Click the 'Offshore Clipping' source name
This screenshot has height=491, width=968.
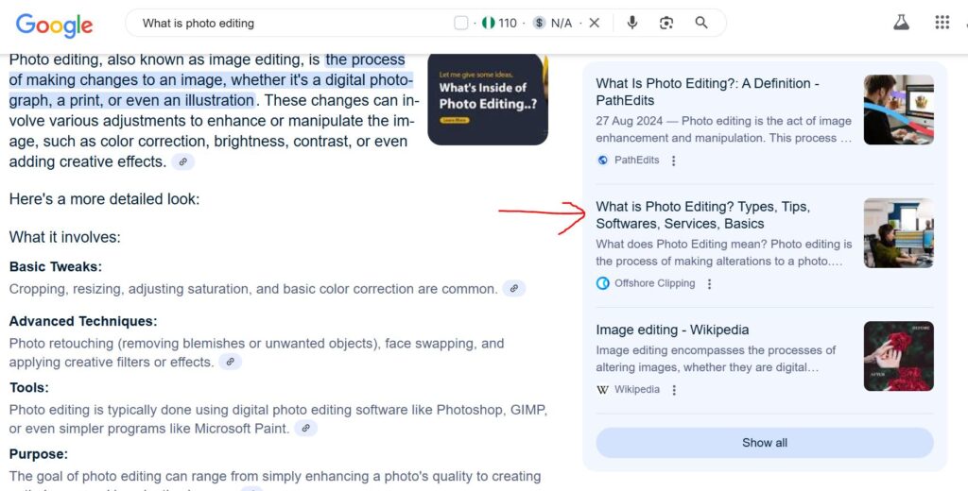(x=654, y=283)
